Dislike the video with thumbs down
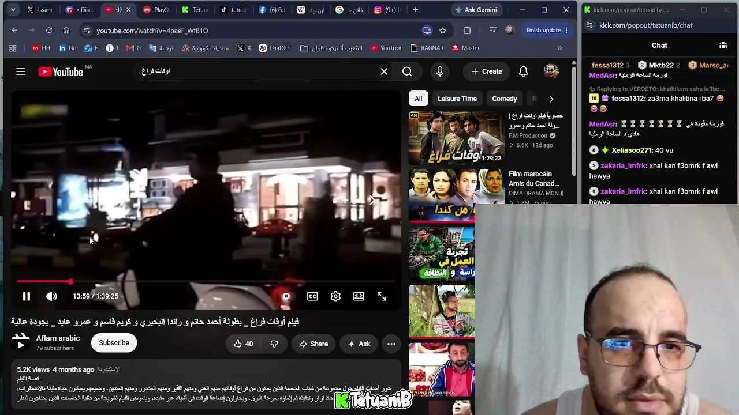Screen dimensions: 739x415 click(274, 344)
